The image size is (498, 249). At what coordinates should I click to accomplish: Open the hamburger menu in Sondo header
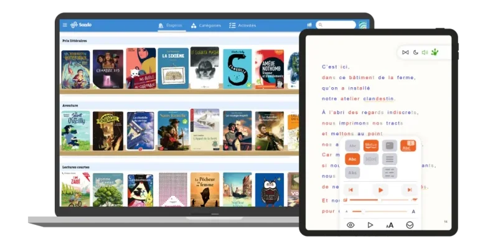[x=65, y=25]
